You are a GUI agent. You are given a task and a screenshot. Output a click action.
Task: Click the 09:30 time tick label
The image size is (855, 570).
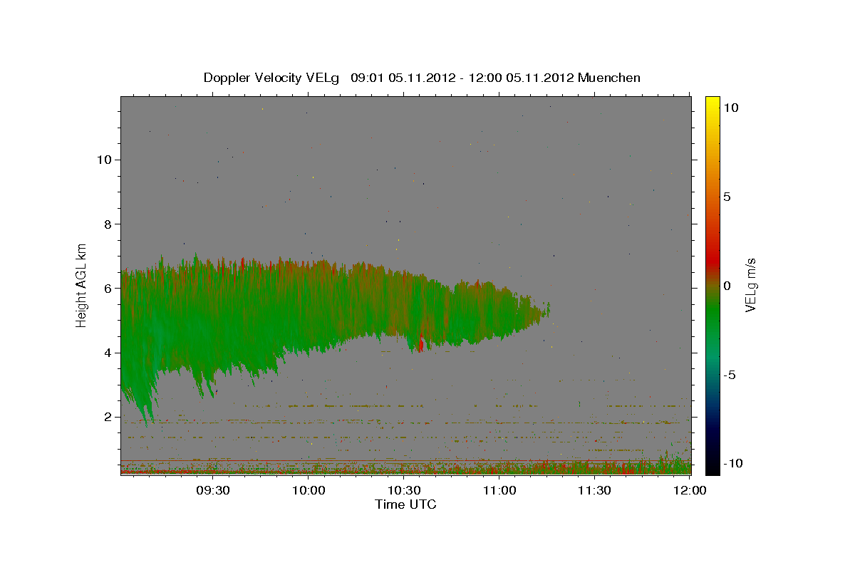point(212,491)
